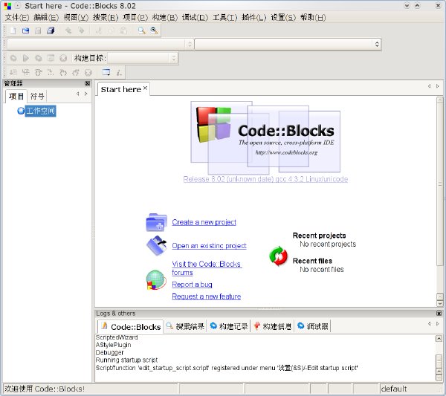
Task: Open the 视图(V) menu
Action: click(x=76, y=18)
